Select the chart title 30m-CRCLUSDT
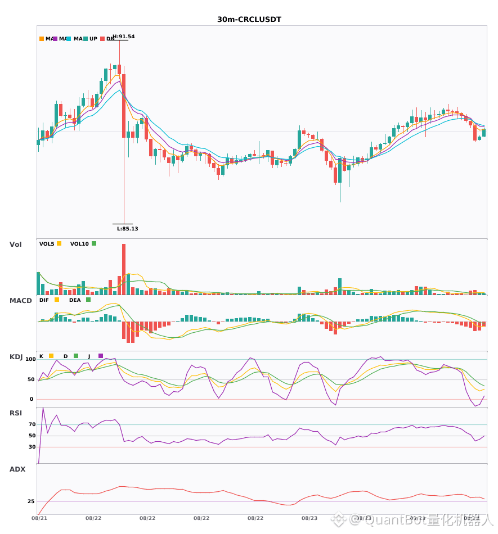 [249, 20]
